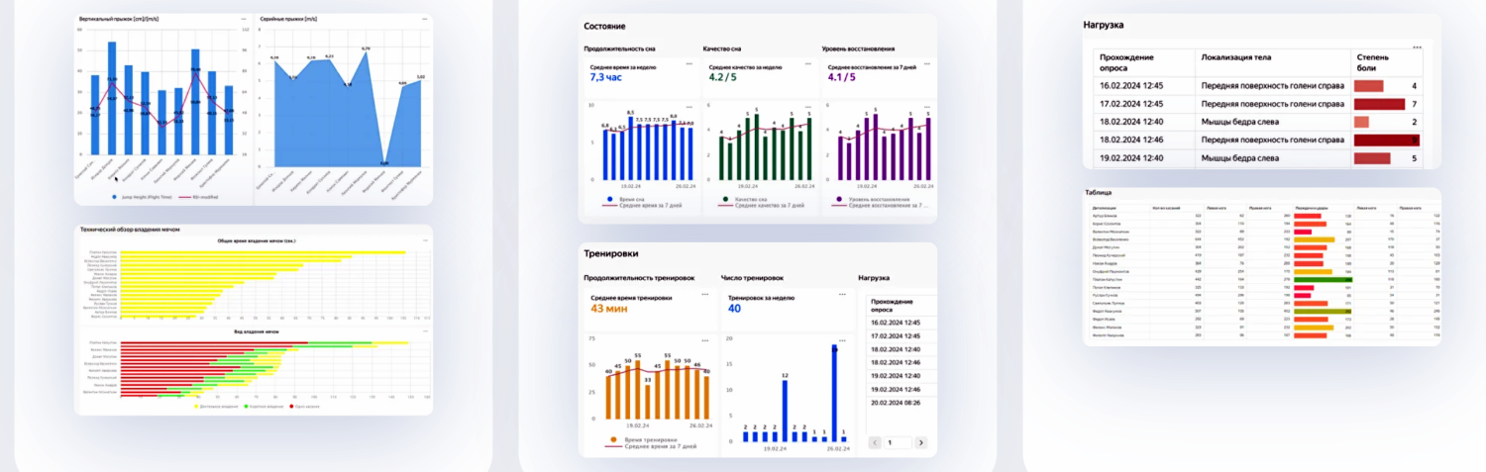Open options menu on Тренировок за неделю card
Image resolution: width=1486 pixels, height=472 pixels.
tap(843, 295)
